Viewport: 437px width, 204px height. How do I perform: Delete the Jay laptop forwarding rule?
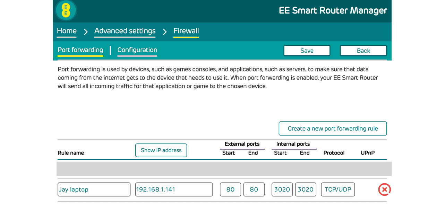384,189
